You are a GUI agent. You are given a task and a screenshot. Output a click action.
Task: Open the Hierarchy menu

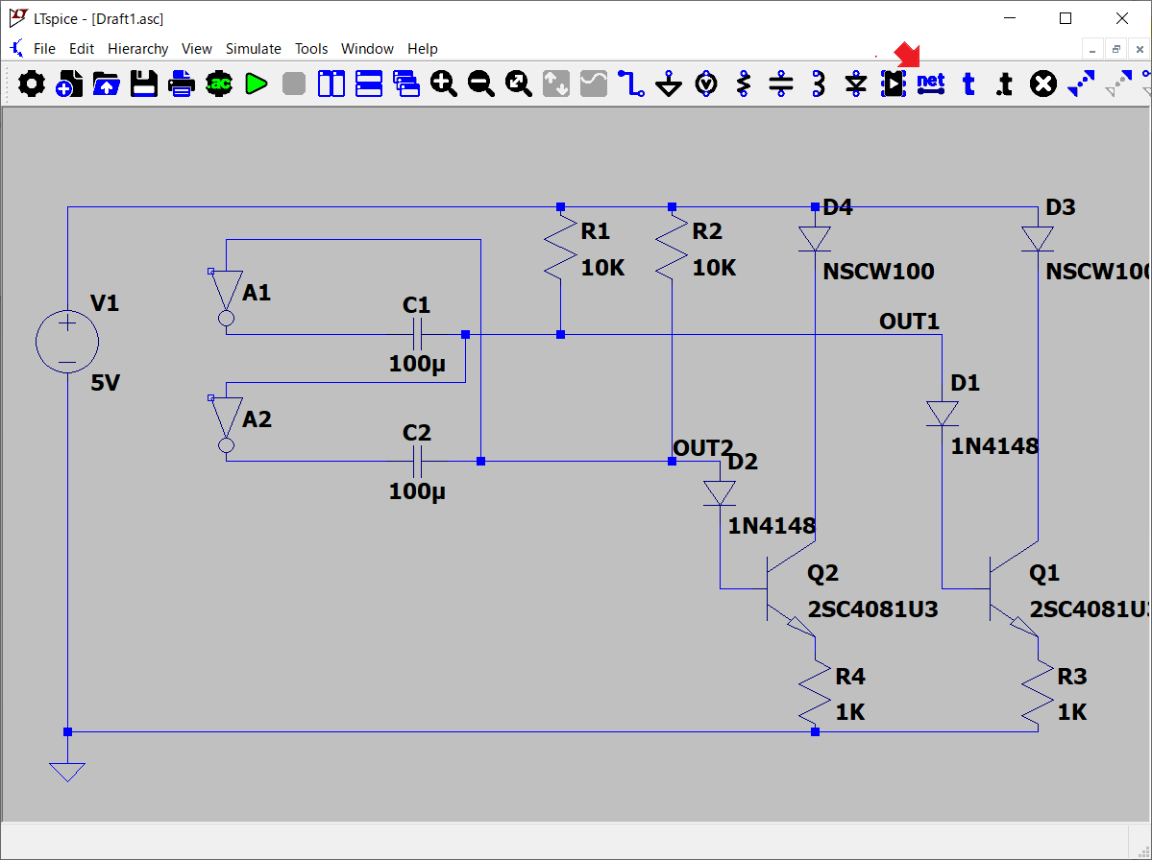pos(137,49)
